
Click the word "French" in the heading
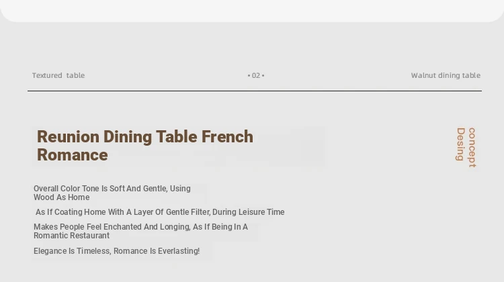[x=227, y=137]
